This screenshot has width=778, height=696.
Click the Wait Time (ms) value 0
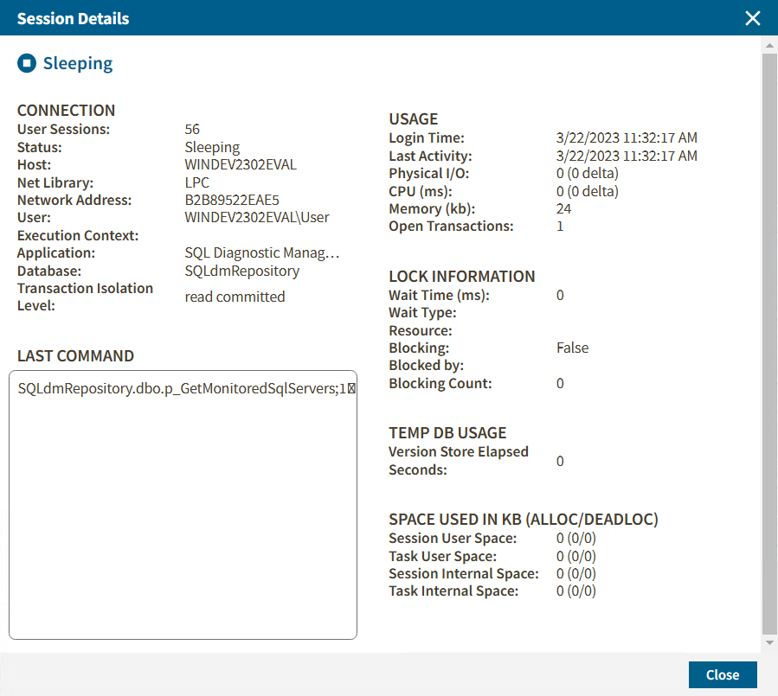(x=560, y=296)
